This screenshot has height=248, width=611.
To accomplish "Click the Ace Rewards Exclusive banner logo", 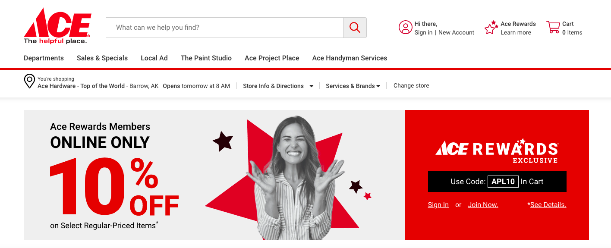I will (497, 151).
